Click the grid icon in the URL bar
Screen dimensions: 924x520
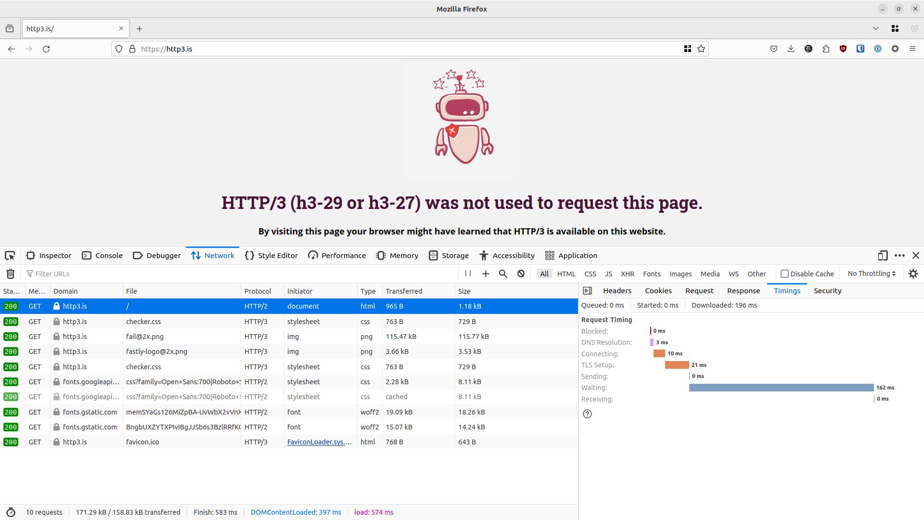click(688, 49)
